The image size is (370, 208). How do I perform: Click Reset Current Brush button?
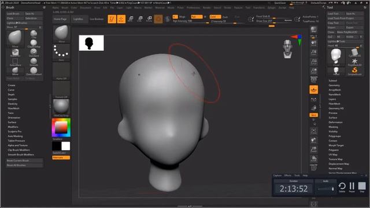24,161
